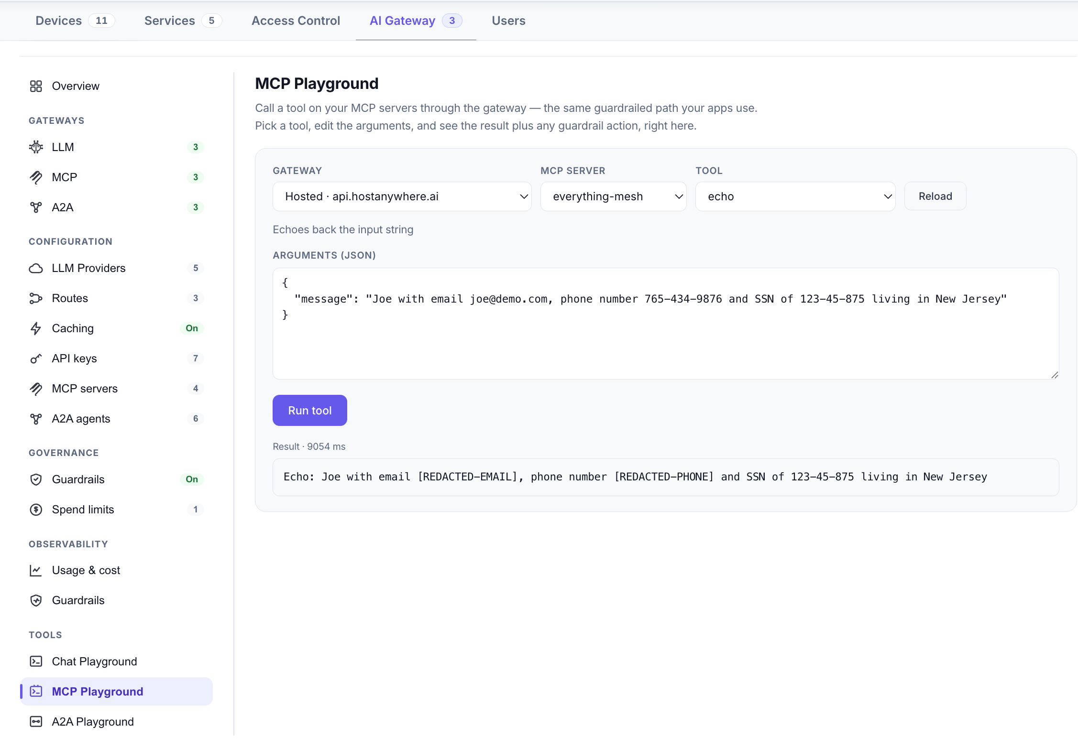Click the Usage & cost chart icon
The width and height of the screenshot is (1078, 739).
36,570
